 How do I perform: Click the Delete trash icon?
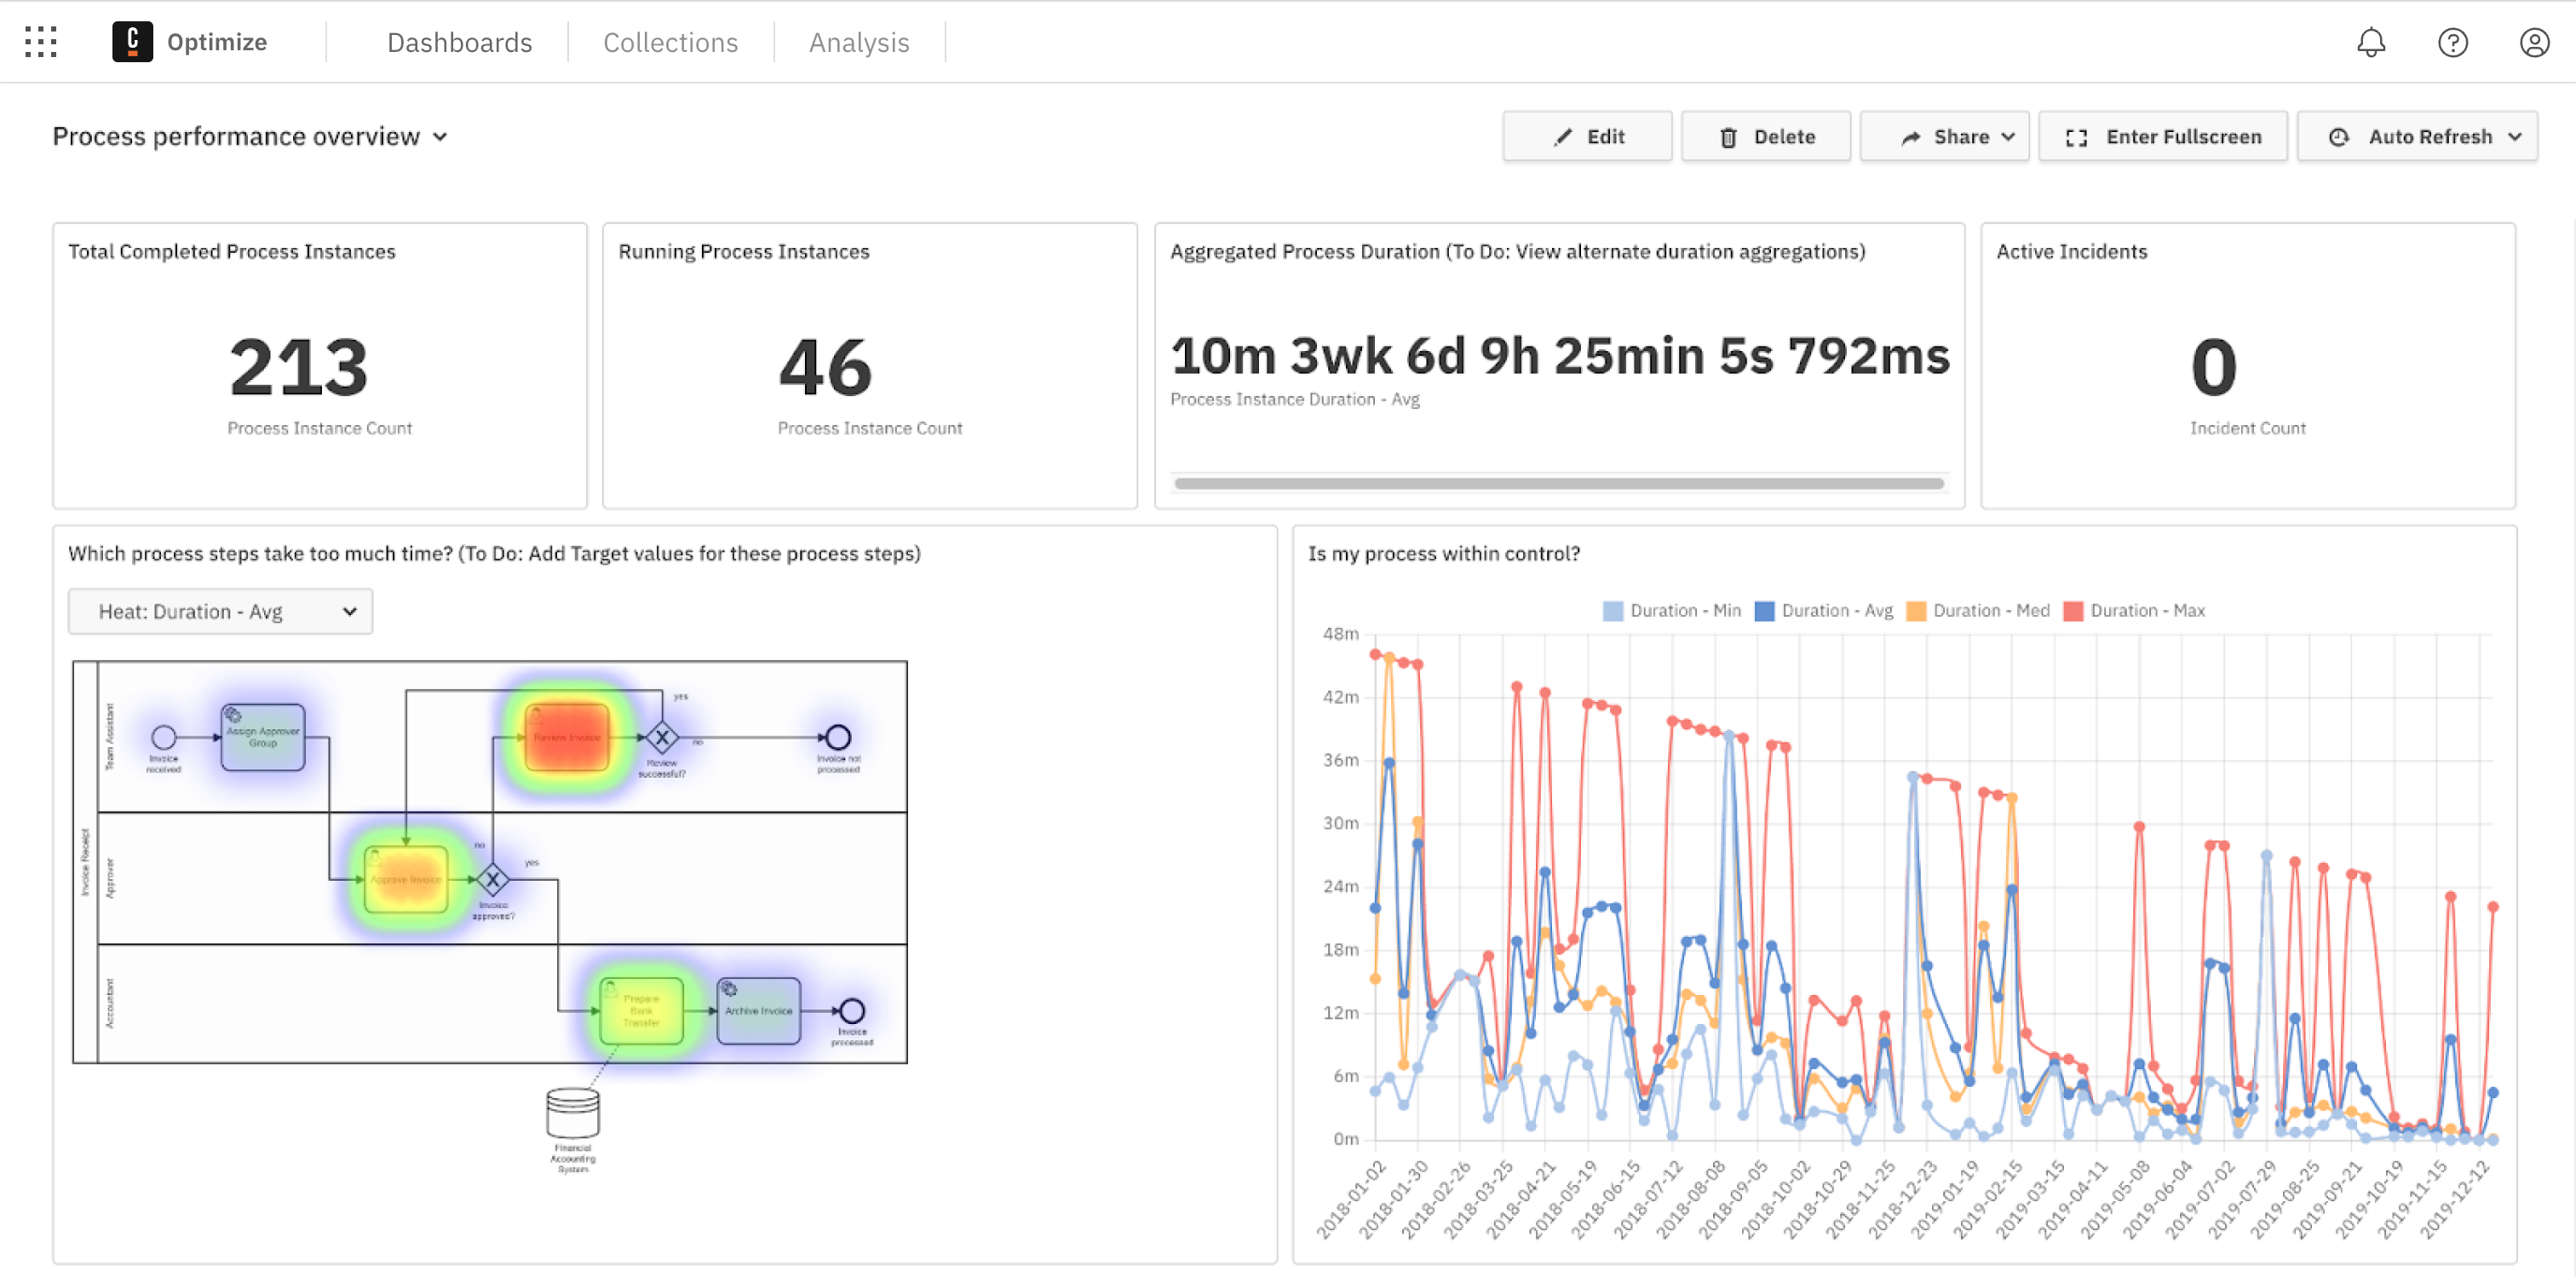tap(1729, 136)
